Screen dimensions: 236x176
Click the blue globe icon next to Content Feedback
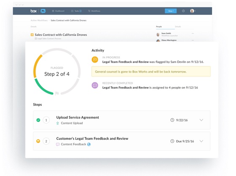[x=89, y=144]
